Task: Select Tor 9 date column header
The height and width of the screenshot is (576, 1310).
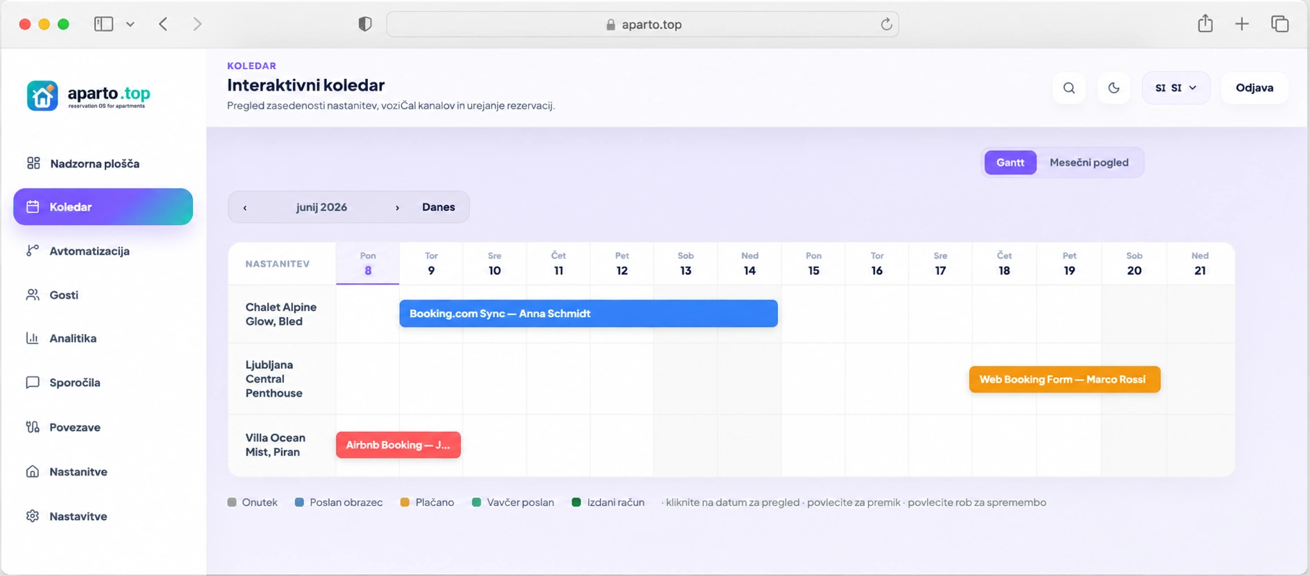Action: tap(431, 264)
